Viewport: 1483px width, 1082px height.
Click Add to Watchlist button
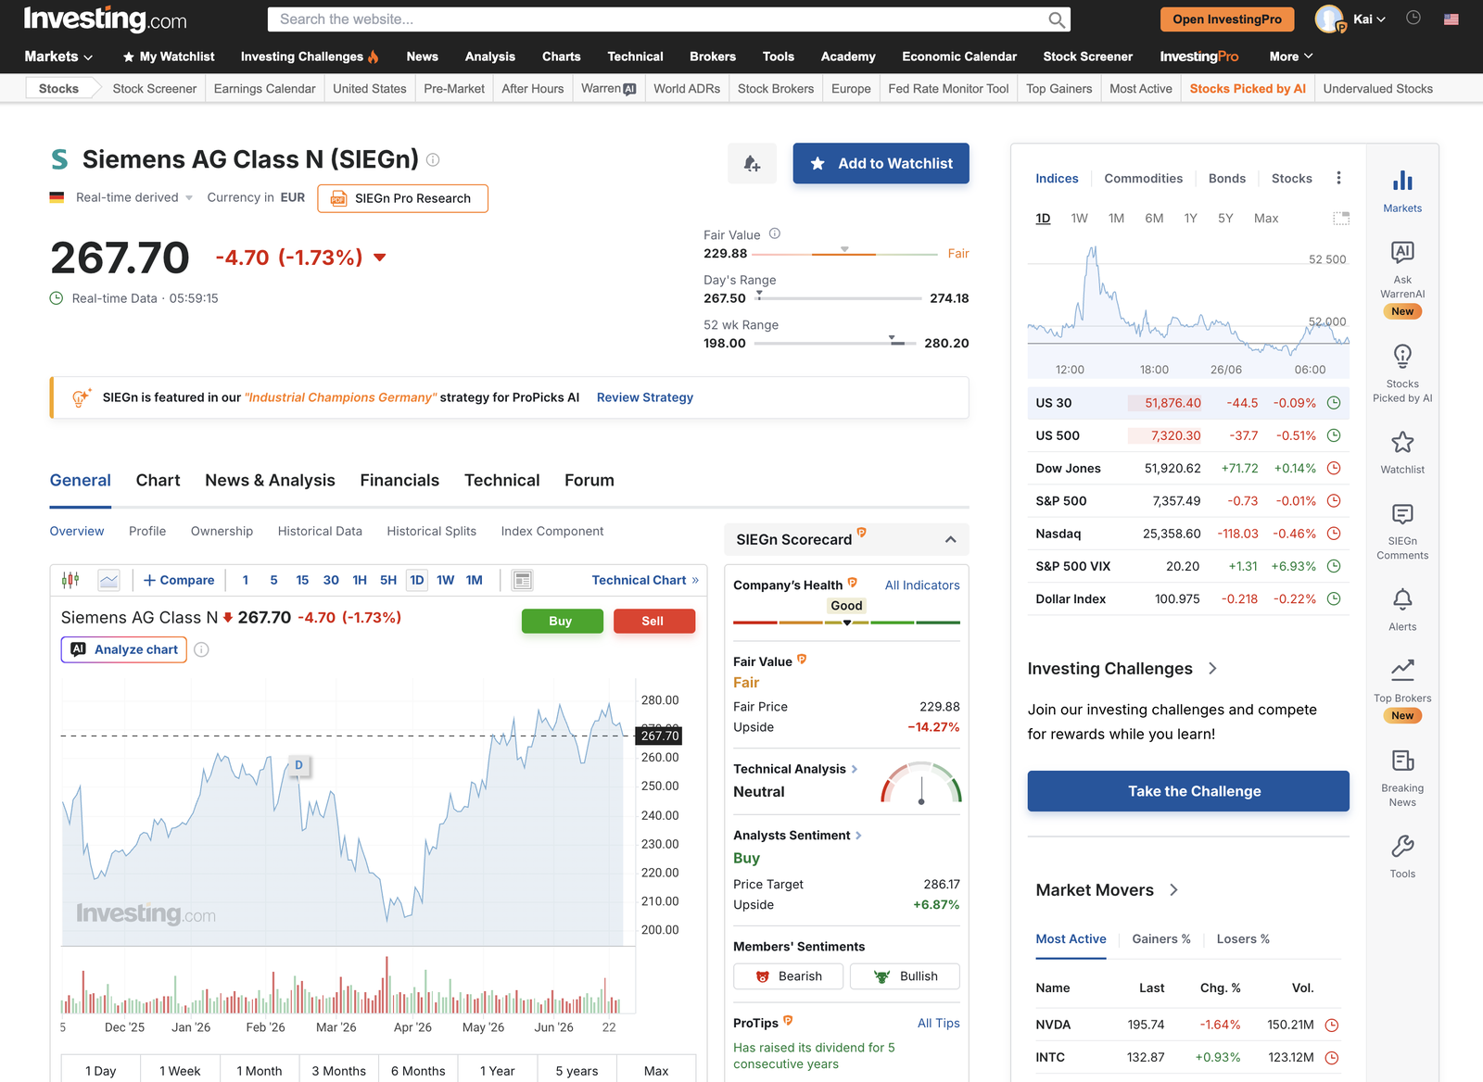(881, 163)
